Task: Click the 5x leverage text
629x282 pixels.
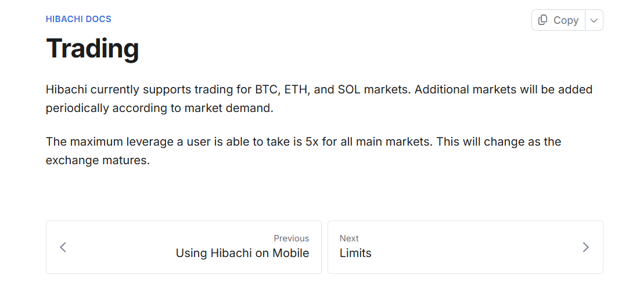Action: coord(311,142)
